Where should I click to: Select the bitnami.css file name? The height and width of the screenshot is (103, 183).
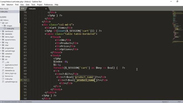click(9, 68)
